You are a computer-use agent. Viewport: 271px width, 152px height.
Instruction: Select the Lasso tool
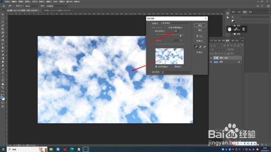point(3,22)
